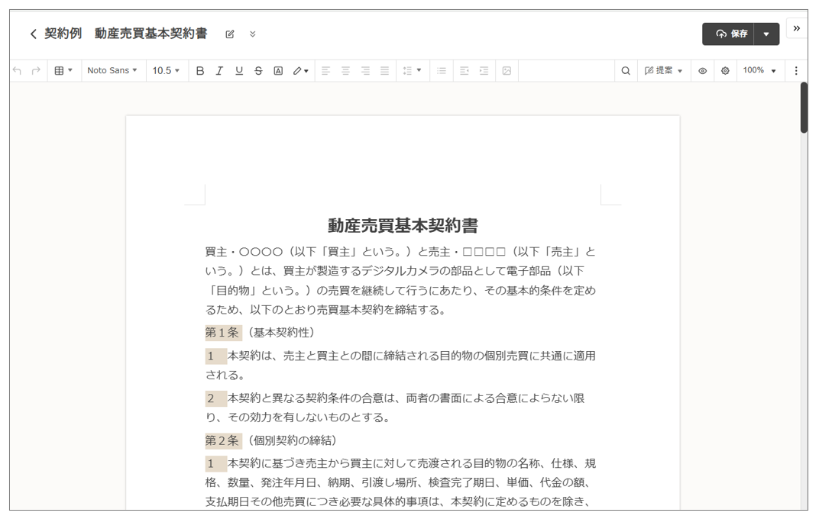Expand the double-chevron next to the title

tap(253, 34)
